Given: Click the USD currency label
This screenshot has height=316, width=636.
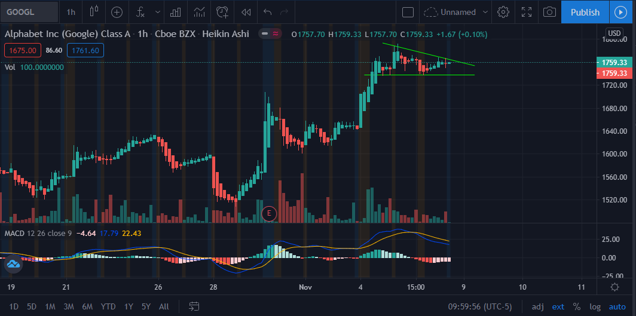Looking at the screenshot, I should click(x=614, y=33).
